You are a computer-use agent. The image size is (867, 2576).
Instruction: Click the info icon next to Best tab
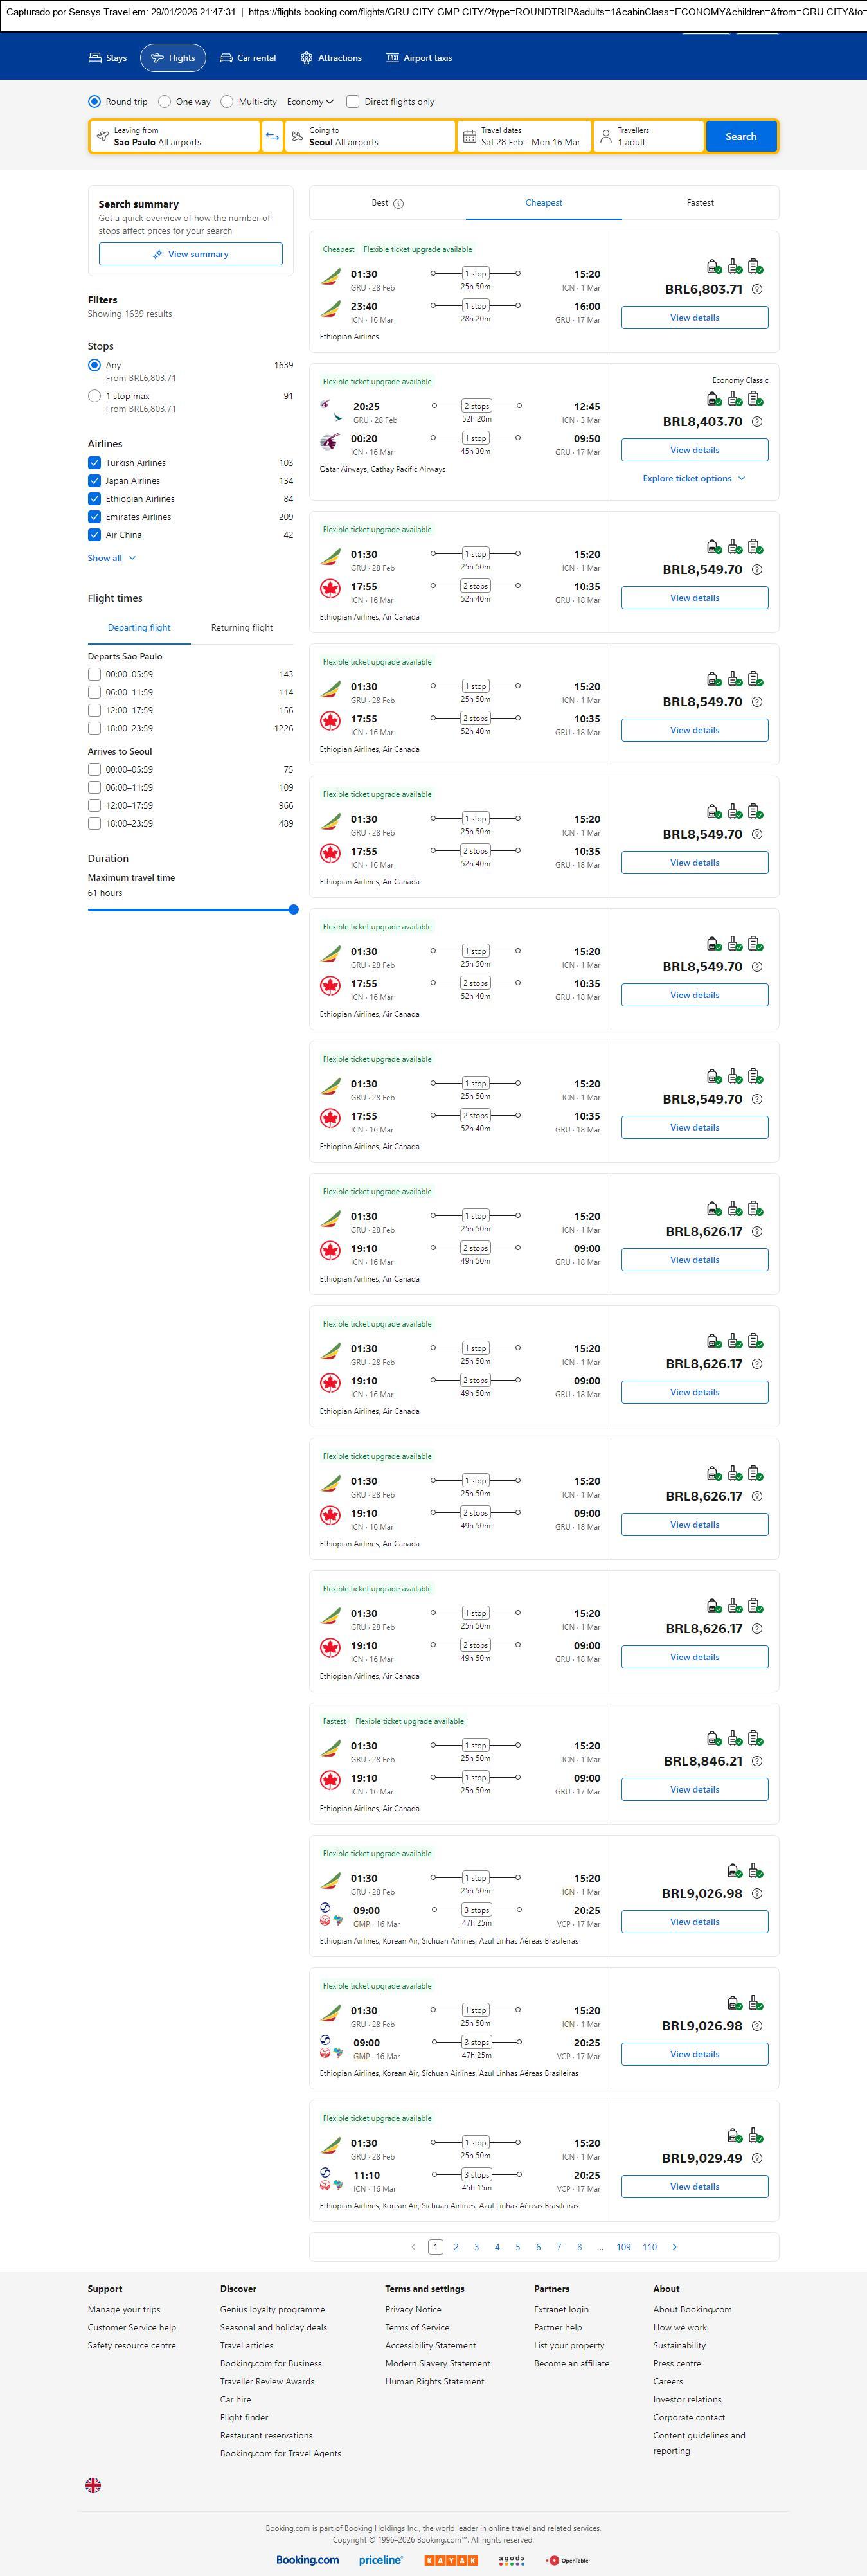[398, 204]
